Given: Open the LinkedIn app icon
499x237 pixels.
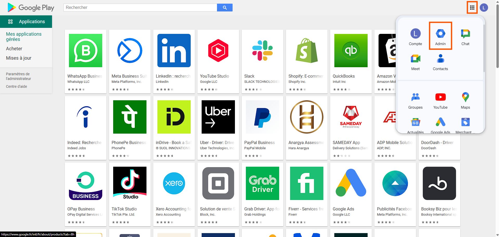Looking at the screenshot, I should 174,51.
